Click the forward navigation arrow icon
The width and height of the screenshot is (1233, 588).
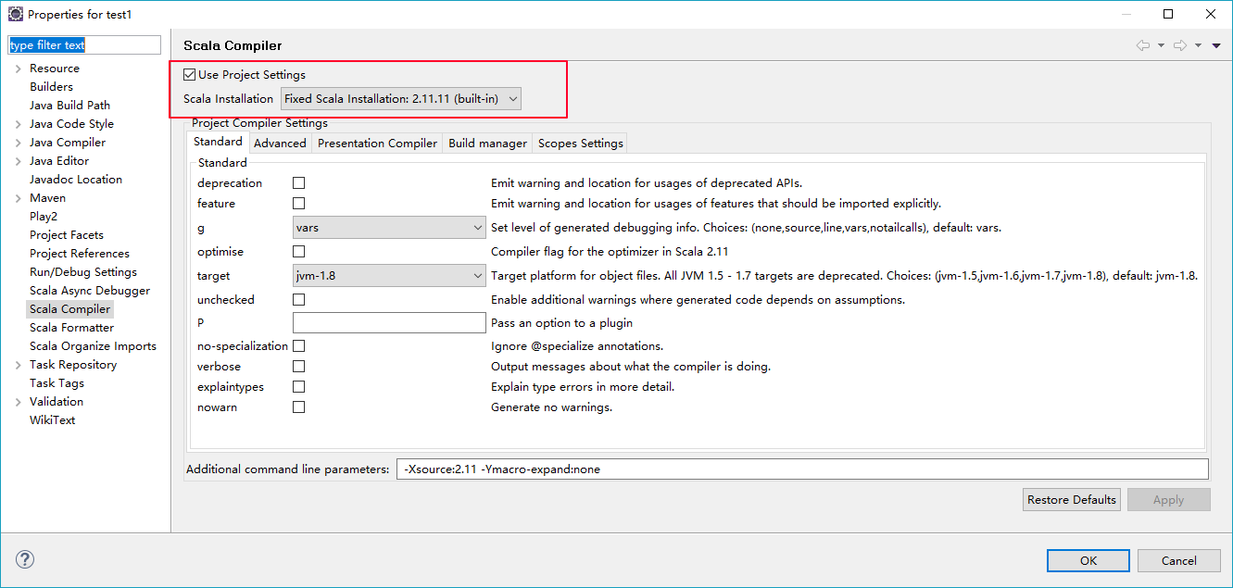point(1180,45)
